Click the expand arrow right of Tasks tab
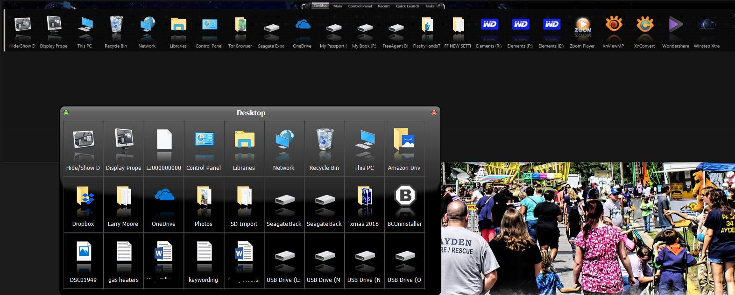 (x=439, y=6)
